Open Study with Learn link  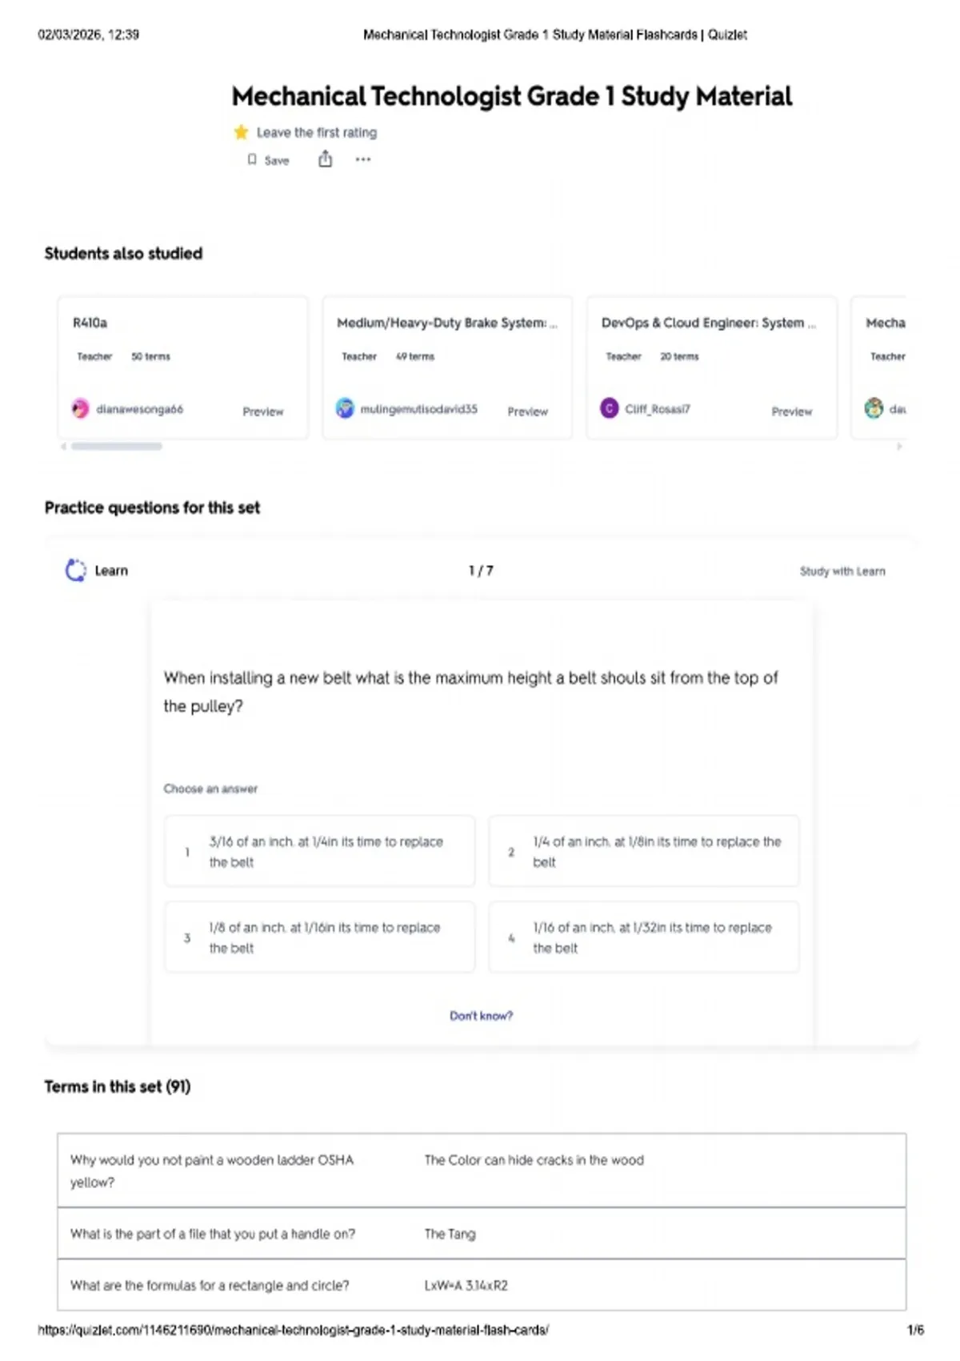tap(842, 572)
